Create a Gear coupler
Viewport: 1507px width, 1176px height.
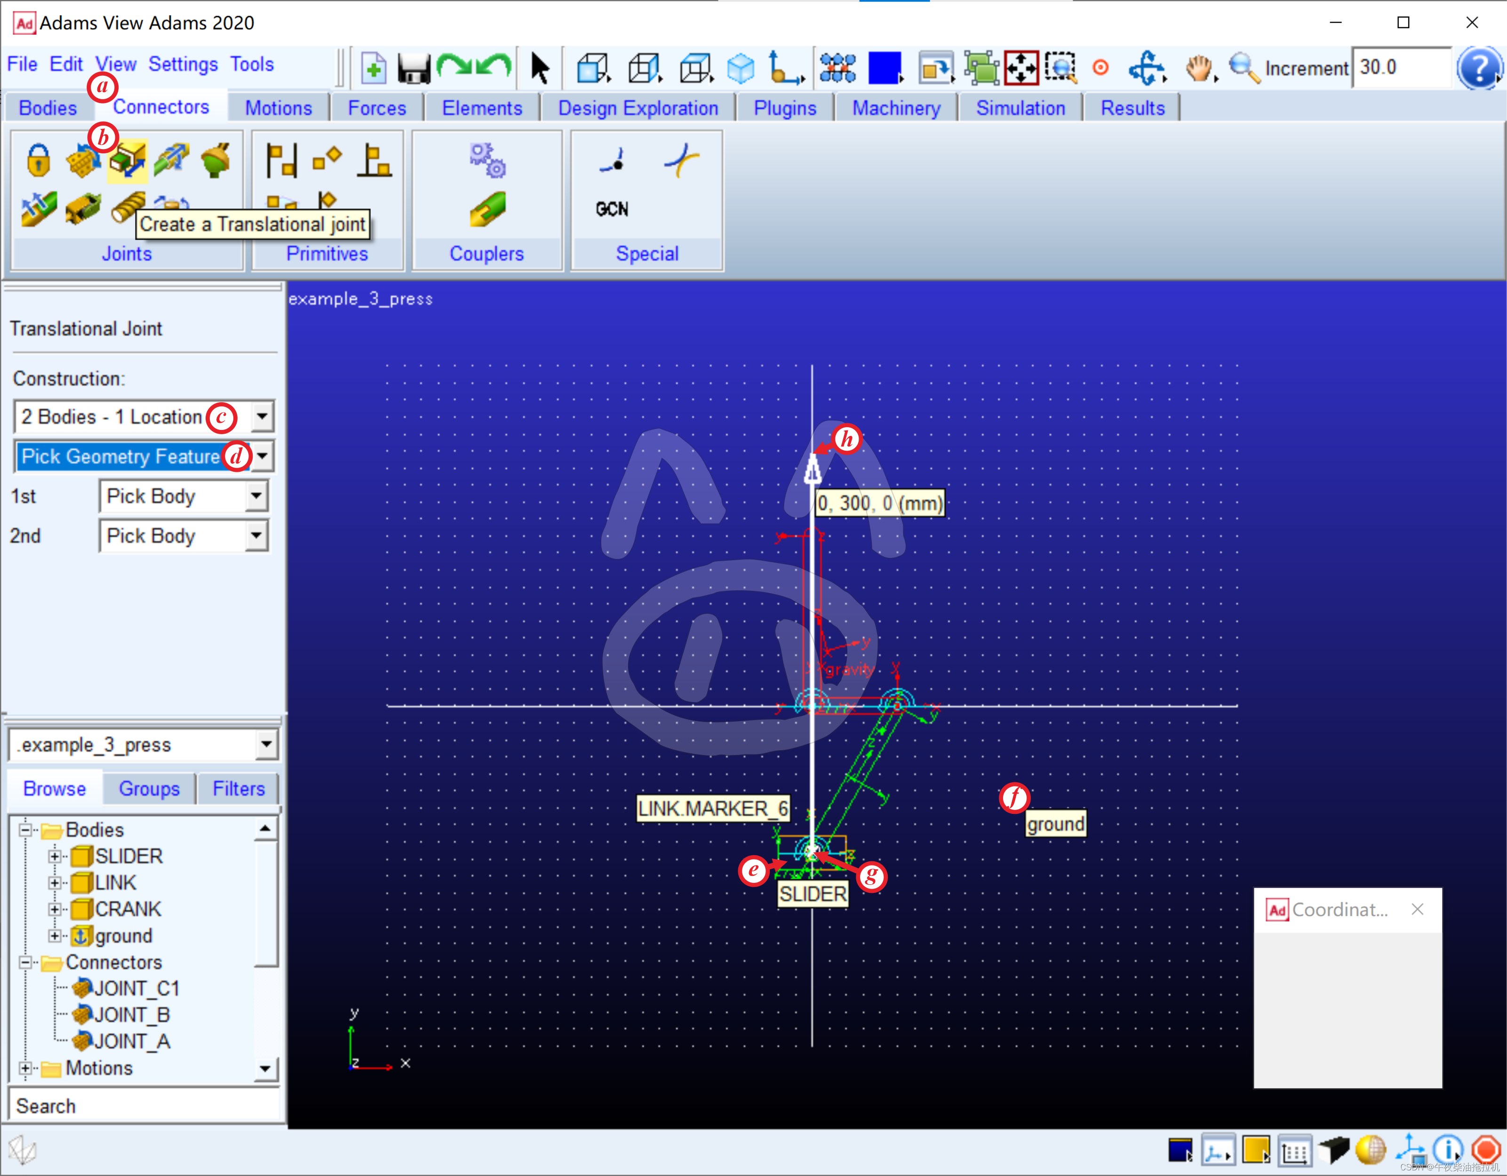tap(488, 160)
